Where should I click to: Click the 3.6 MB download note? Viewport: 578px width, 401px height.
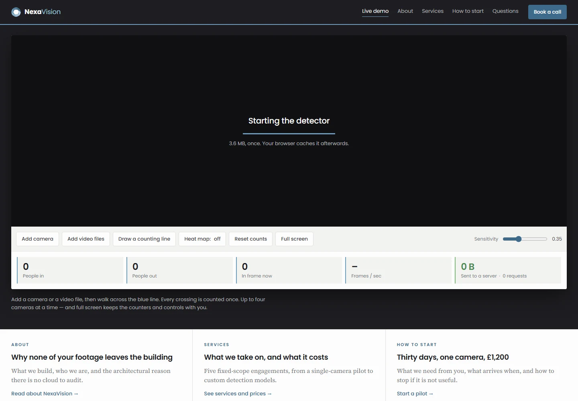(x=289, y=143)
